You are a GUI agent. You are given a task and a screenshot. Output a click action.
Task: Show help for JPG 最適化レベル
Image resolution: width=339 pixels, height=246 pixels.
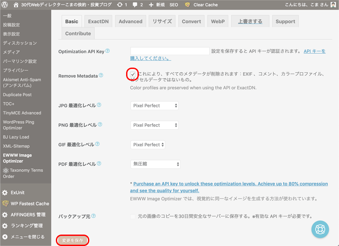point(99,105)
